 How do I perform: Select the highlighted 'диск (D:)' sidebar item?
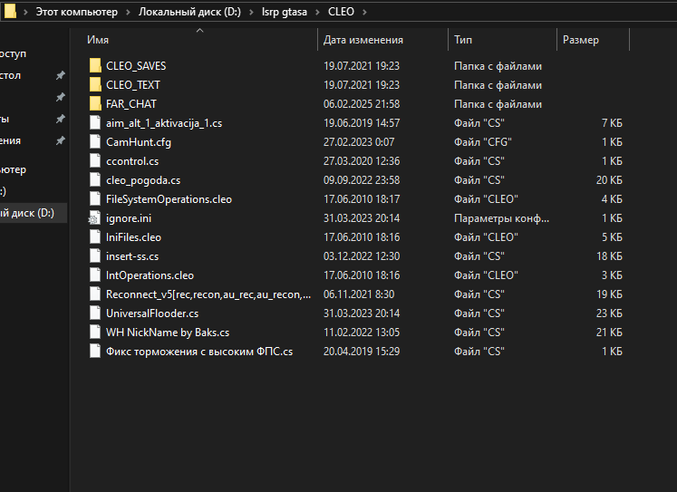pyautogui.click(x=27, y=213)
